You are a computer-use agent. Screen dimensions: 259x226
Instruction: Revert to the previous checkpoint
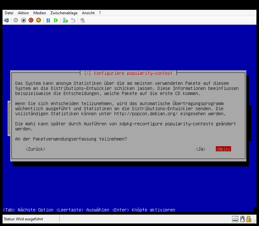click(x=73, y=21)
